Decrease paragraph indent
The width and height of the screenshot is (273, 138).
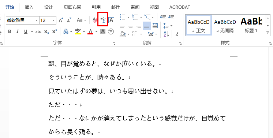[163, 17]
